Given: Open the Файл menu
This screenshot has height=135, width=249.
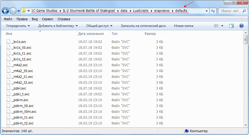Looking at the screenshot, I should tap(8, 19).
